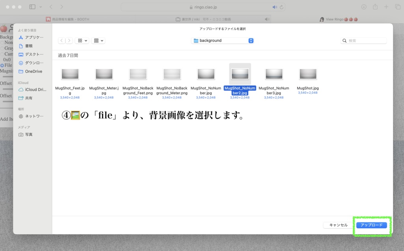Open ネットワーク in sidebar

pos(31,116)
